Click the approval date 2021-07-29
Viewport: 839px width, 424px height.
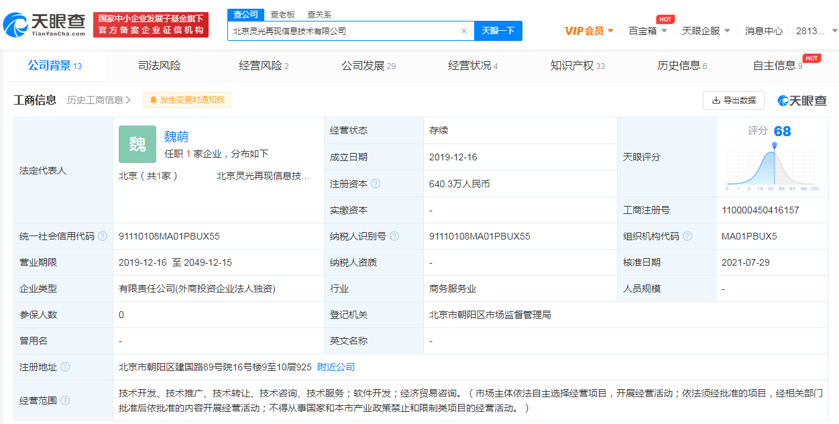(x=744, y=263)
